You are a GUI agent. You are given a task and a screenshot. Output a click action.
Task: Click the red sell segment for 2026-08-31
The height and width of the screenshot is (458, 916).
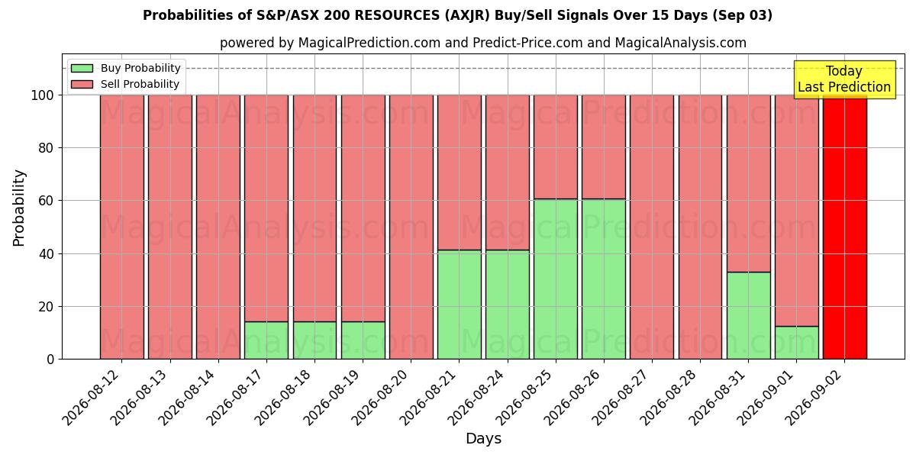(748, 183)
